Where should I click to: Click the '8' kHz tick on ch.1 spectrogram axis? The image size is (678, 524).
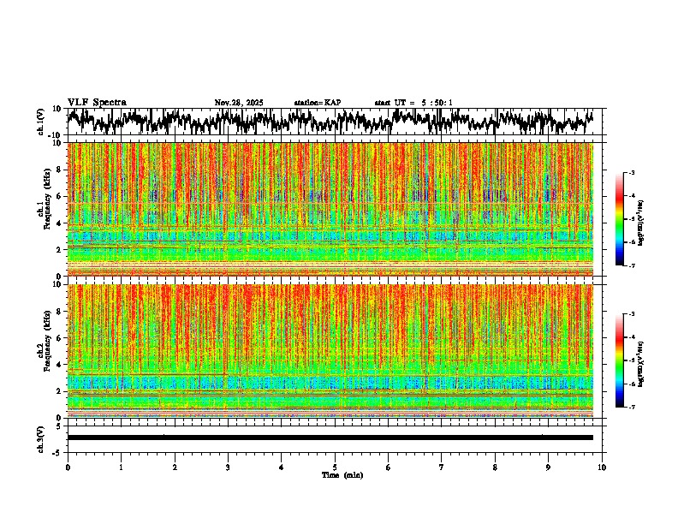click(60, 170)
